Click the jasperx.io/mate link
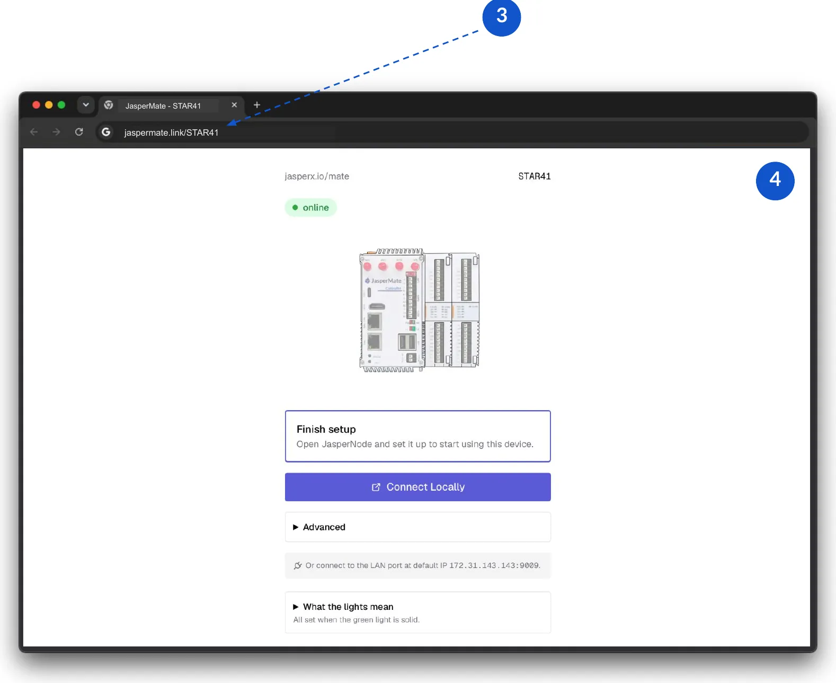This screenshot has height=683, width=836. [317, 176]
